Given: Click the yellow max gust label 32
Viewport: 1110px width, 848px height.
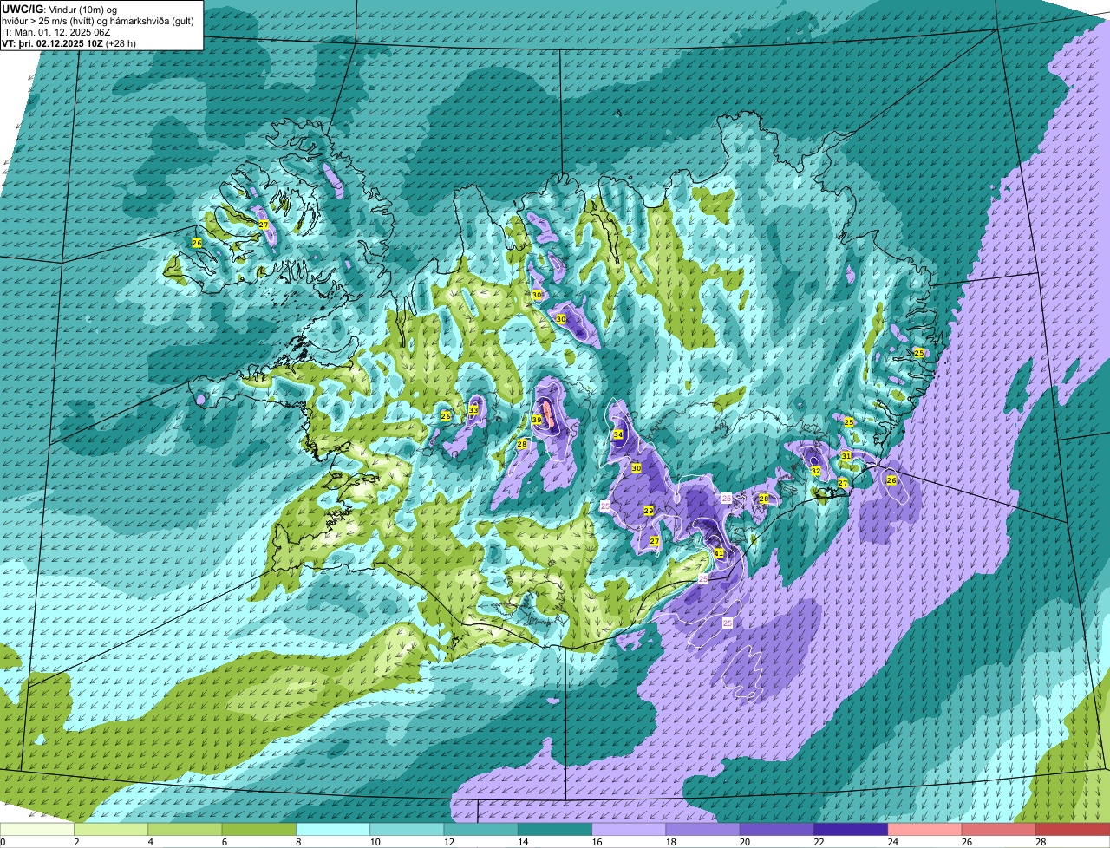Looking at the screenshot, I should point(815,471).
